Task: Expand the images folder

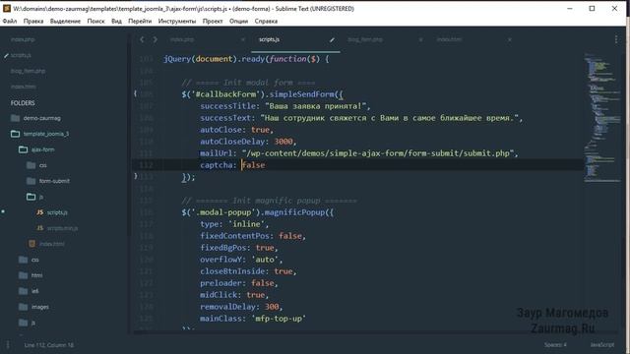Action: (39, 307)
